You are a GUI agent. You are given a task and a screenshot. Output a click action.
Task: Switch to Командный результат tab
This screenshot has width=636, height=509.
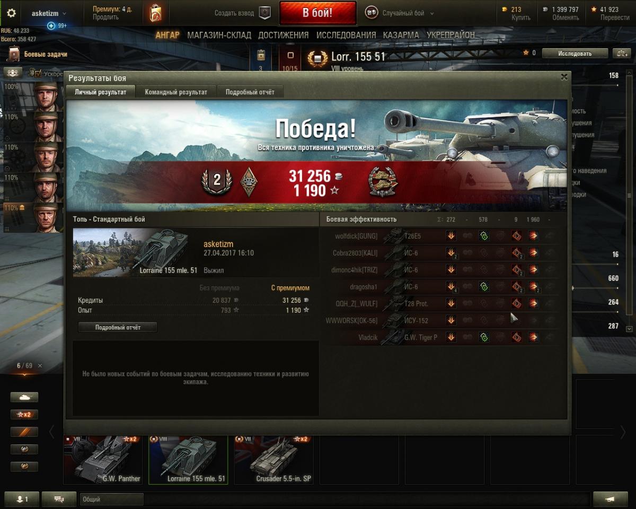click(176, 92)
